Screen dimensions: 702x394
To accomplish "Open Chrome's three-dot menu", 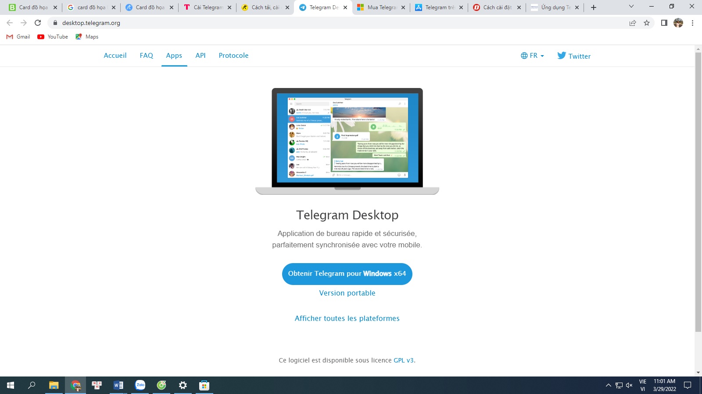I will (x=692, y=23).
